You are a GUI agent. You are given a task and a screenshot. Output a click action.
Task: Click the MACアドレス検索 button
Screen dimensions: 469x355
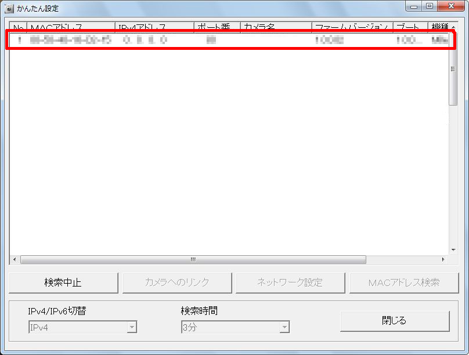click(404, 283)
